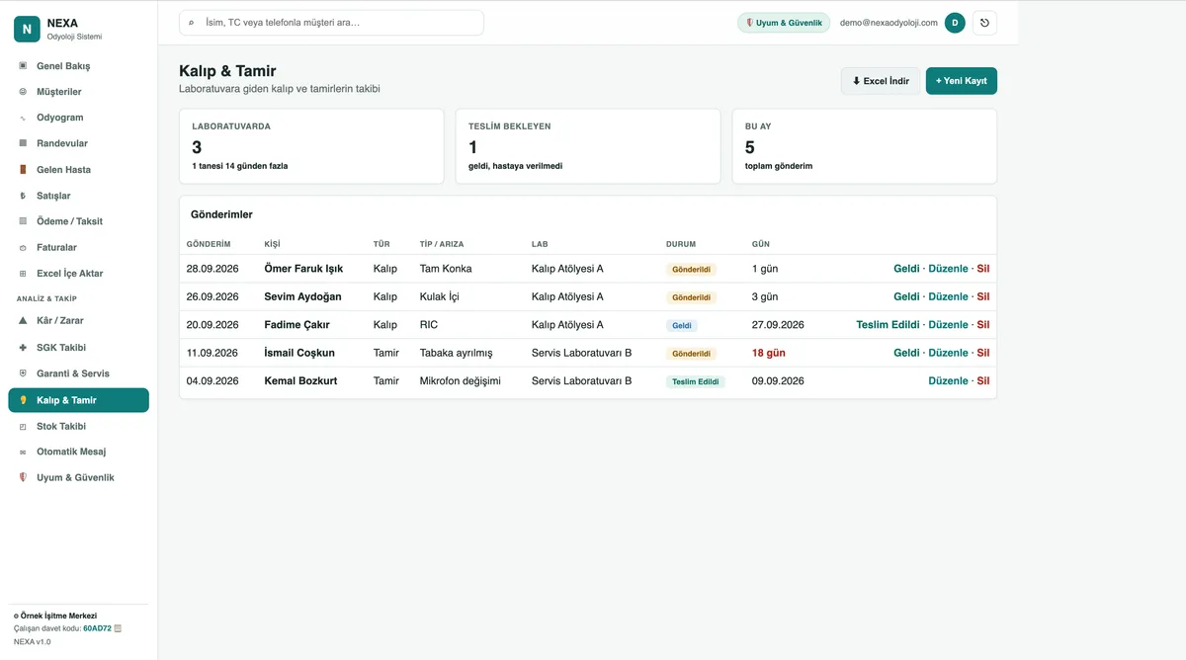Viewport: 1186px width, 660px height.
Task: Click the Kâr / Zarar triangle icon
Action: [23, 321]
